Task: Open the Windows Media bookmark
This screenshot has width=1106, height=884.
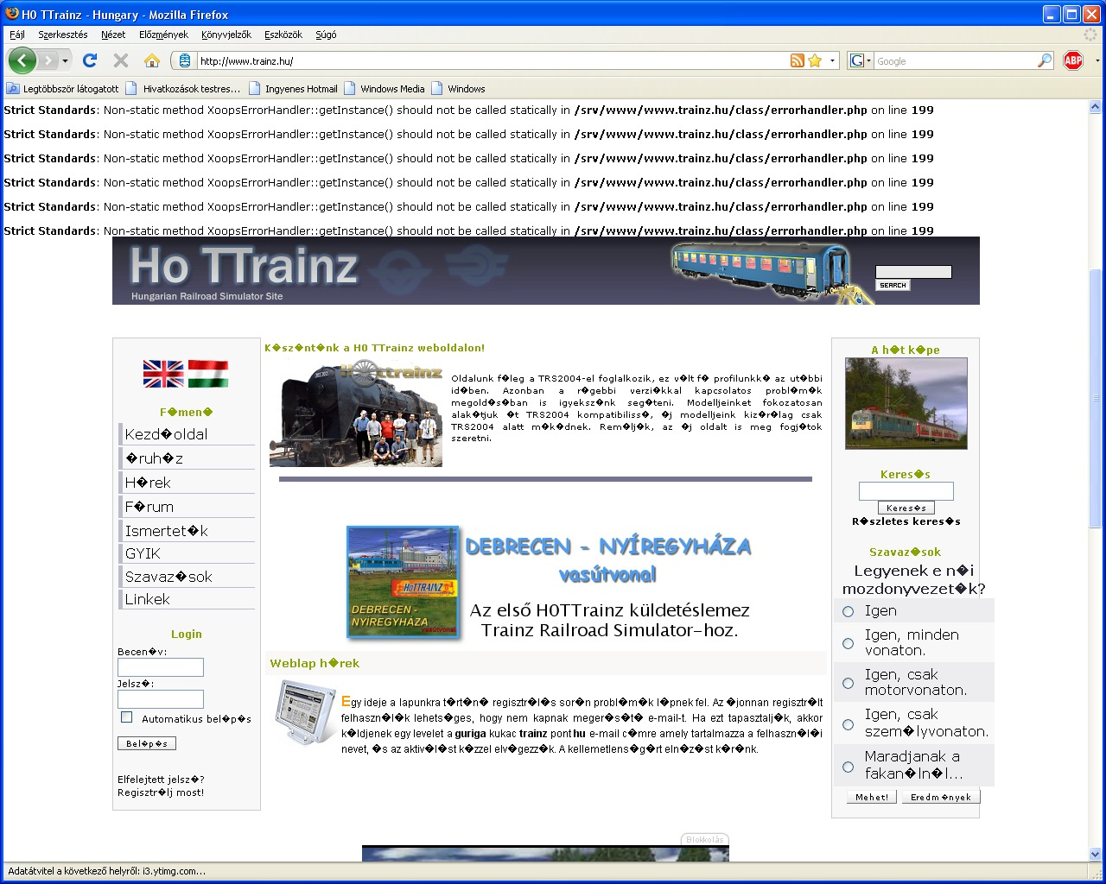Action: (x=385, y=88)
